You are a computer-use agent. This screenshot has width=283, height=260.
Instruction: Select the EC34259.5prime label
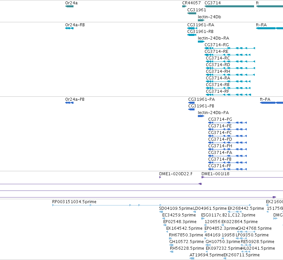(x=179, y=215)
